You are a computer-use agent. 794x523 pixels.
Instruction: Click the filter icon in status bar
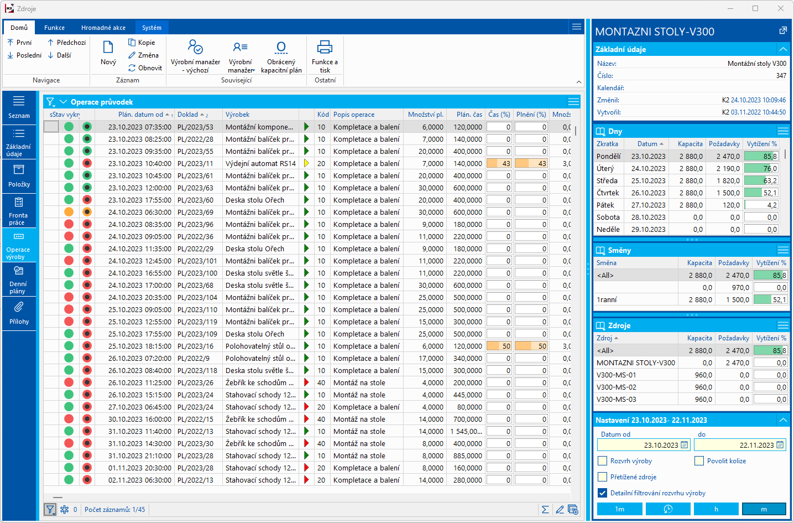pyautogui.click(x=50, y=510)
